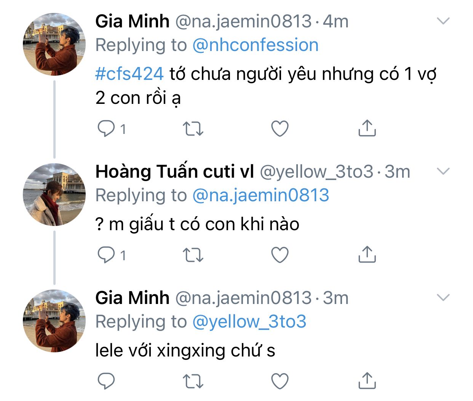Reply to the 'lele với xingxing' tweet
473x401 pixels.
106,381
